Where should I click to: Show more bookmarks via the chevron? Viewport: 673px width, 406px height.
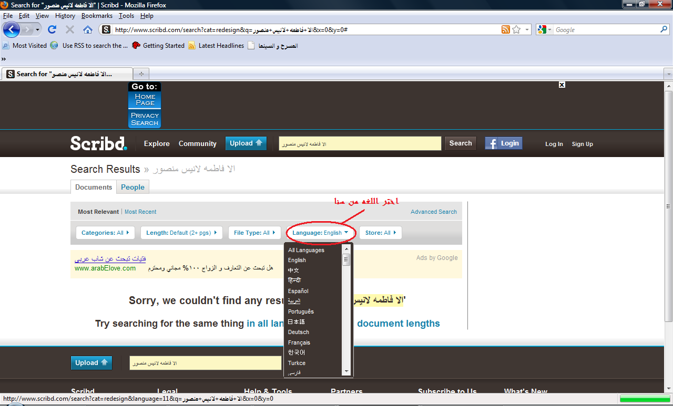pyautogui.click(x=4, y=59)
